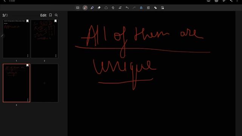Toggle the bookmark on page 1

pyautogui.click(x=27, y=21)
